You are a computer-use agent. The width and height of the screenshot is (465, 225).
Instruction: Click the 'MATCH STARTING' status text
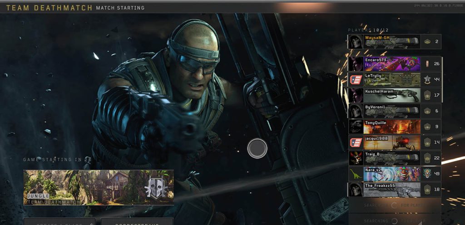[x=120, y=8]
